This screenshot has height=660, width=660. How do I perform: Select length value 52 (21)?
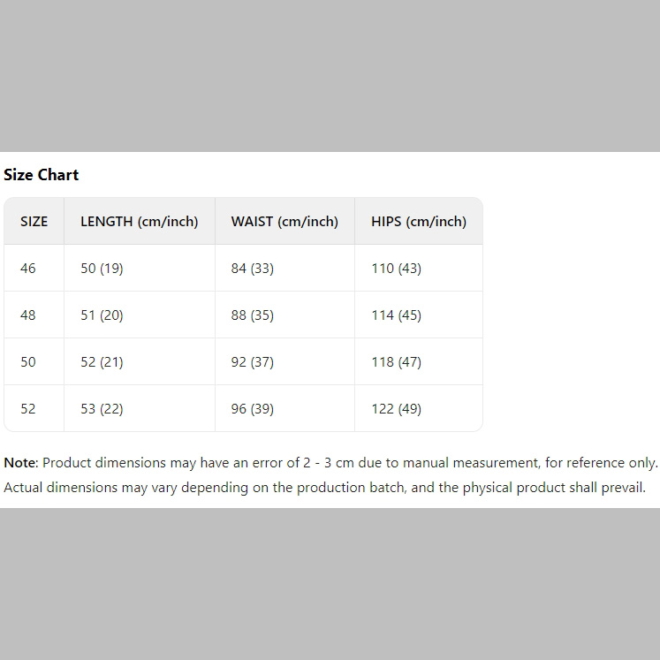click(x=102, y=362)
